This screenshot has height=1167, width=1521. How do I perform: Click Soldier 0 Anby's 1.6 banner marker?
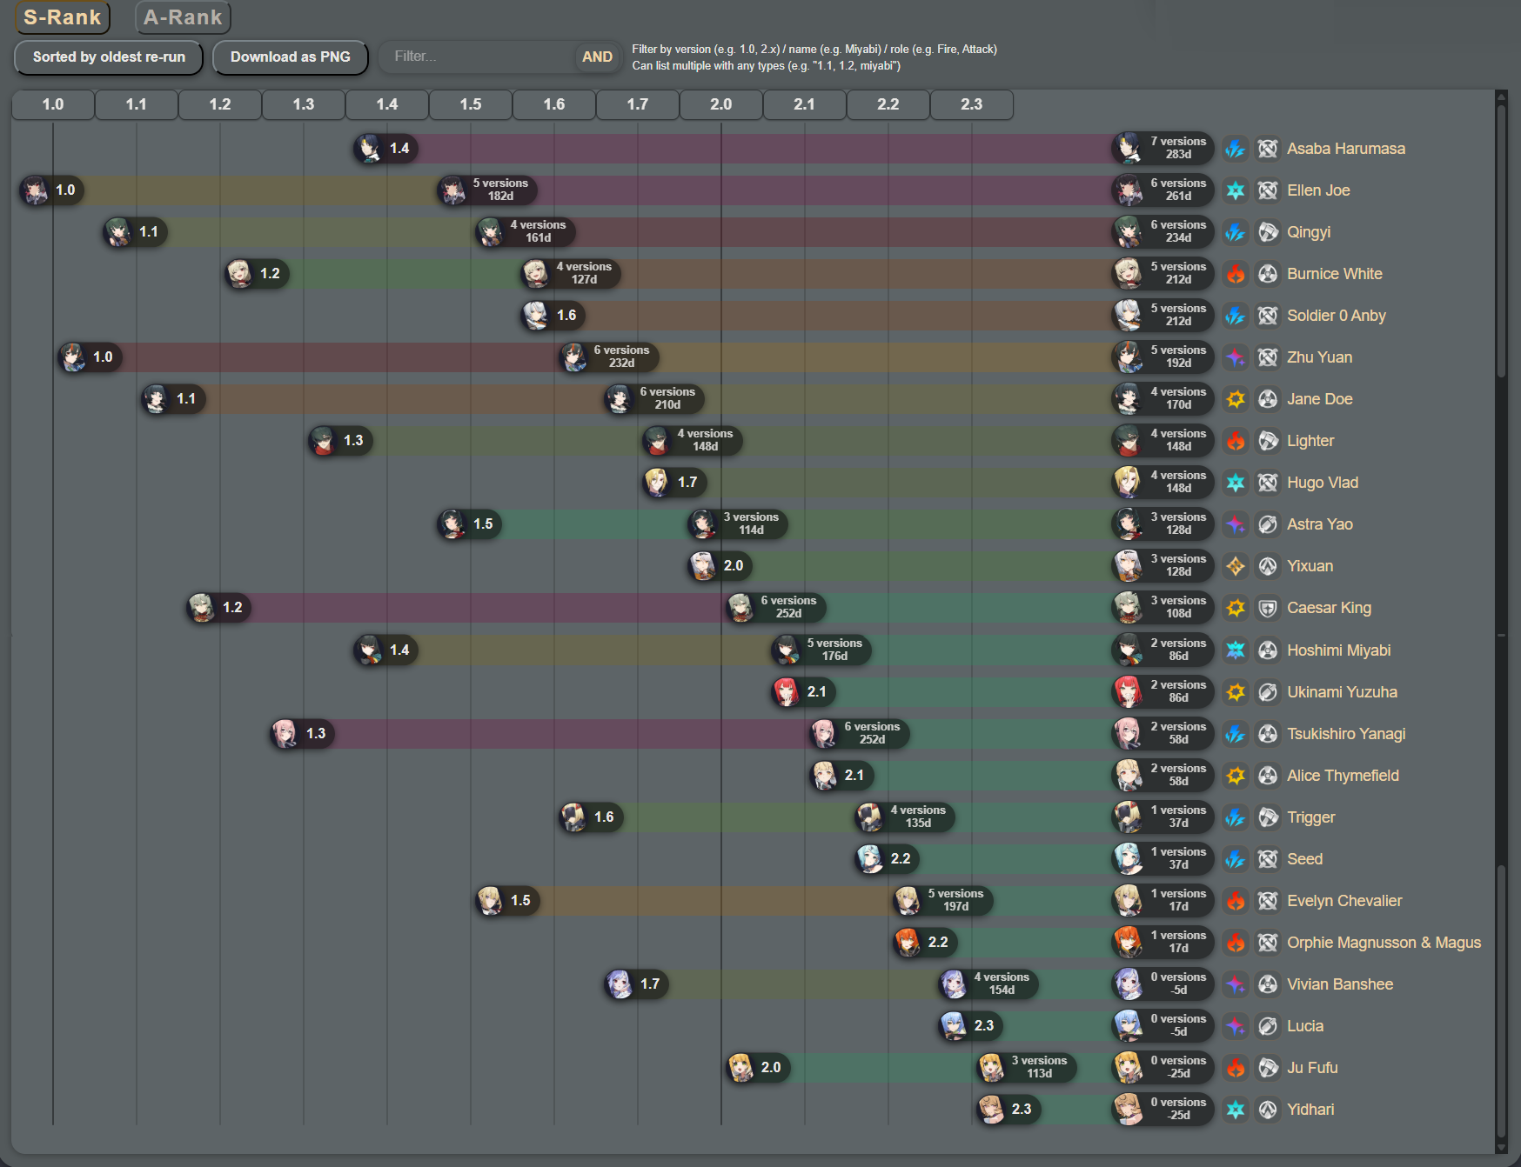click(x=553, y=316)
